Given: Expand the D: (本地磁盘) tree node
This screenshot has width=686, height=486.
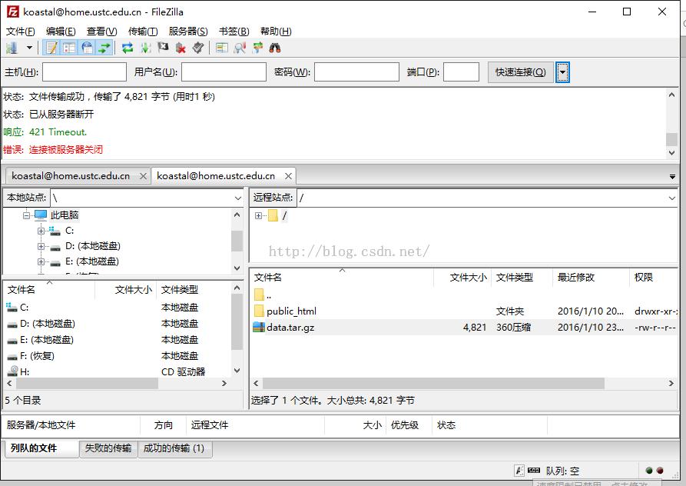Looking at the screenshot, I should coord(41,247).
